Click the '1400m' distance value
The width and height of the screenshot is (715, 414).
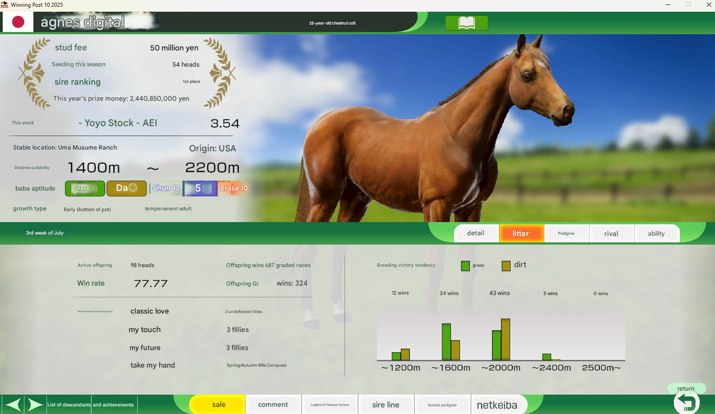94,168
